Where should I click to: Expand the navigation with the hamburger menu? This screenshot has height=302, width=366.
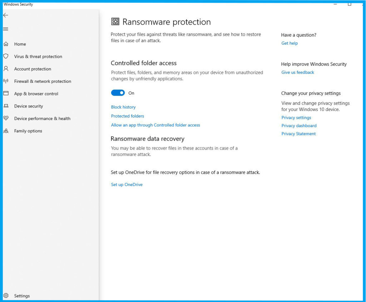(5, 29)
